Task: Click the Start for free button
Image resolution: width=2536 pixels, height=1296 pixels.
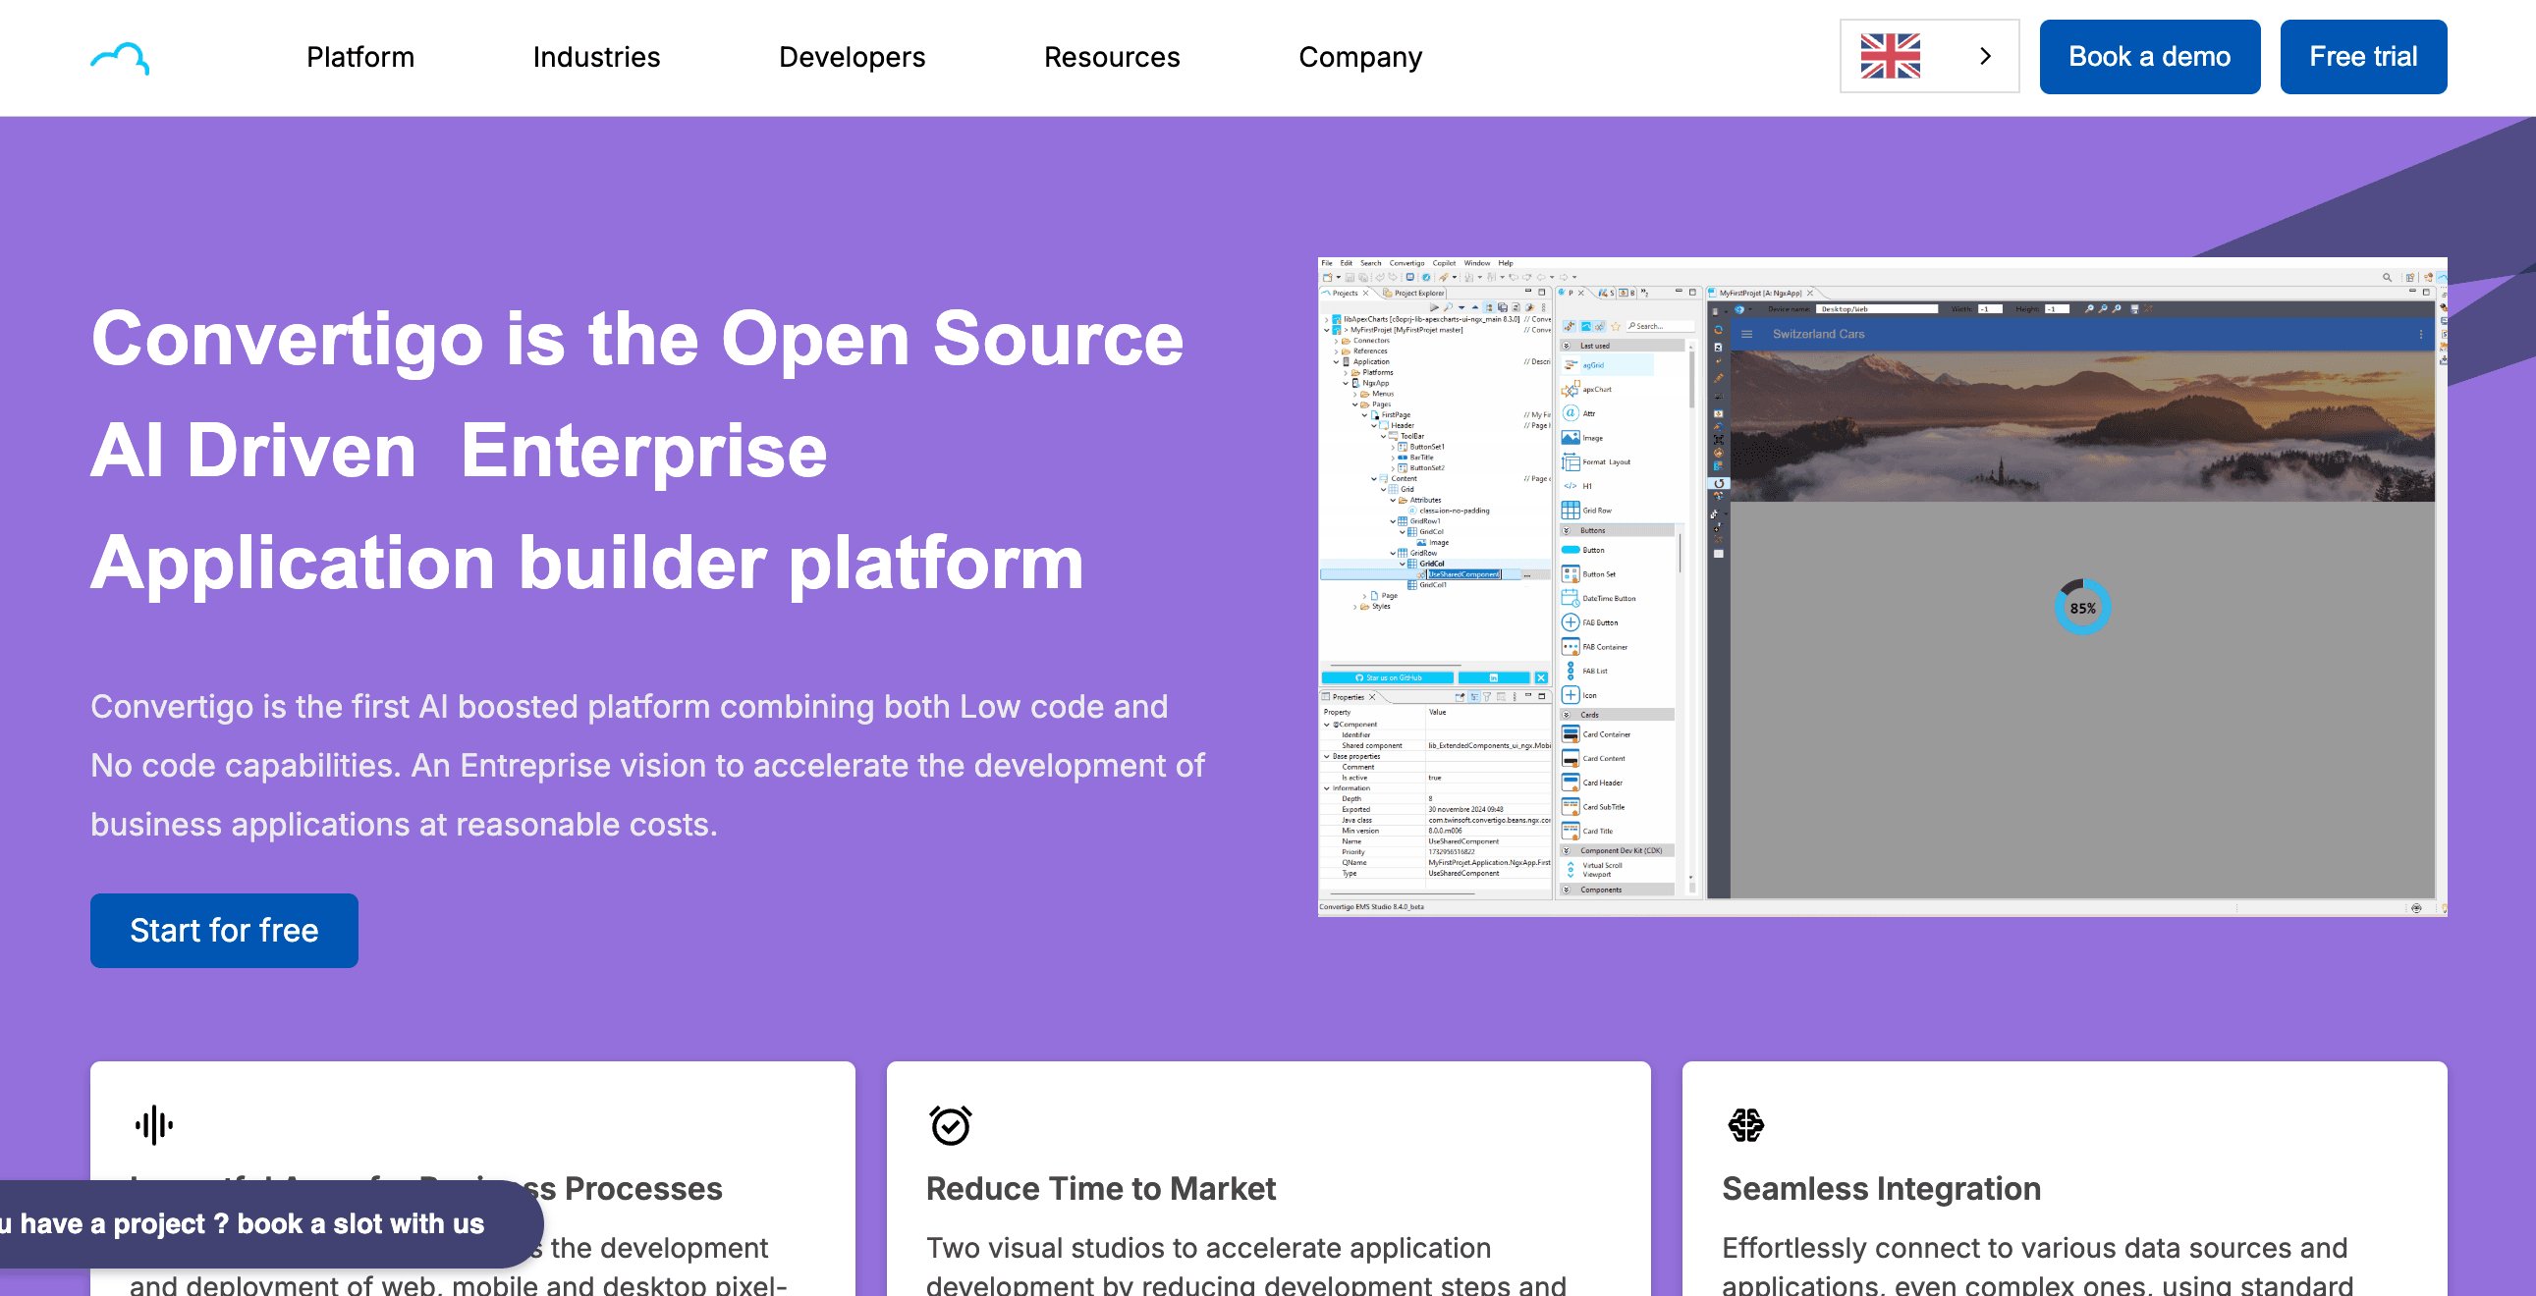Action: coord(224,930)
